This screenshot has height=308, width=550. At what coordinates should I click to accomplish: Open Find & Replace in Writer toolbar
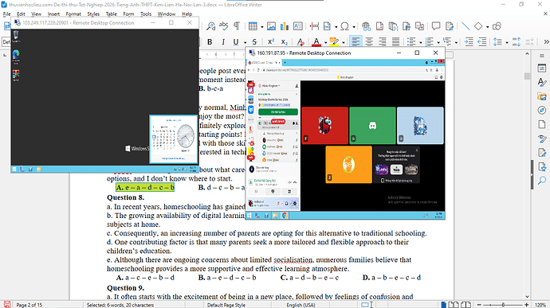tap(210, 26)
